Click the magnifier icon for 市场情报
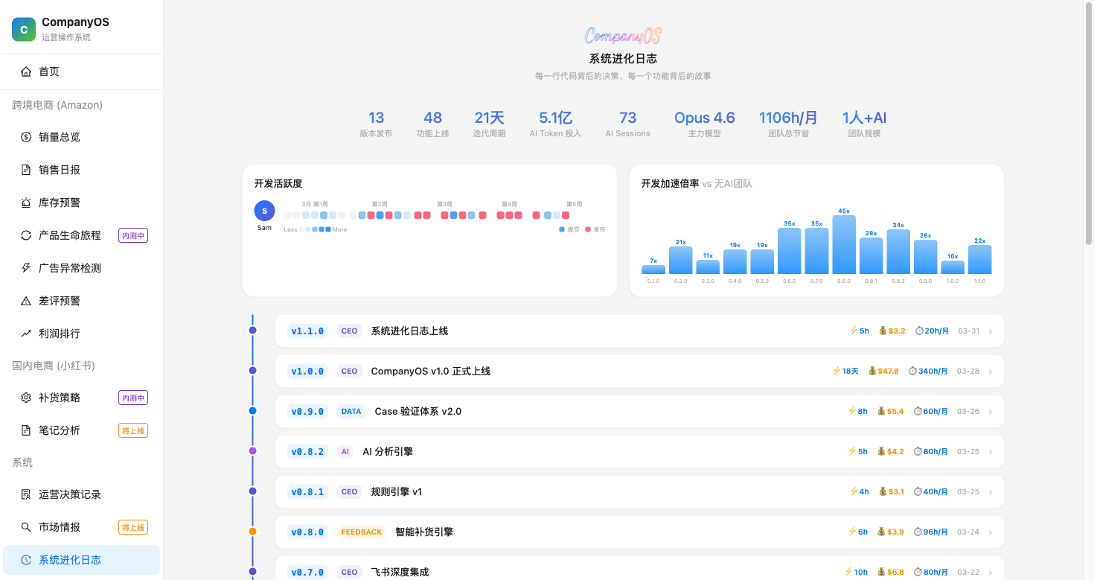Viewport: 1094px width, 580px height. click(26, 527)
